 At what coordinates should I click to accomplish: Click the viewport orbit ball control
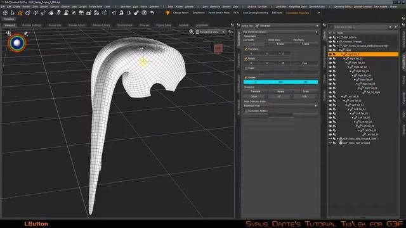pyautogui.click(x=17, y=43)
